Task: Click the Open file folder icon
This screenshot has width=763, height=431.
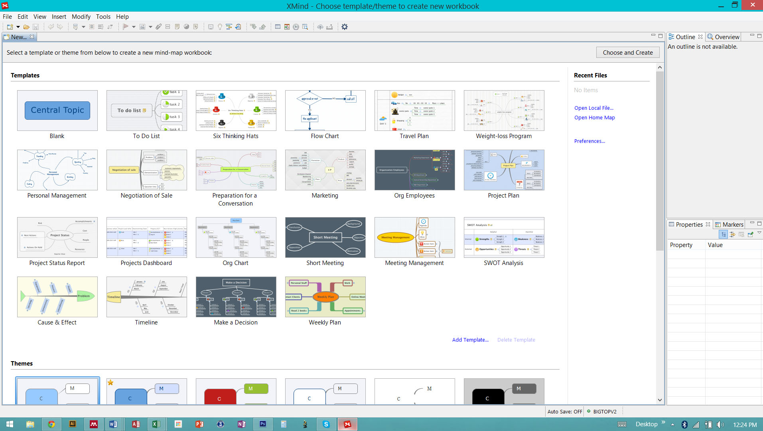Action: [x=26, y=27]
